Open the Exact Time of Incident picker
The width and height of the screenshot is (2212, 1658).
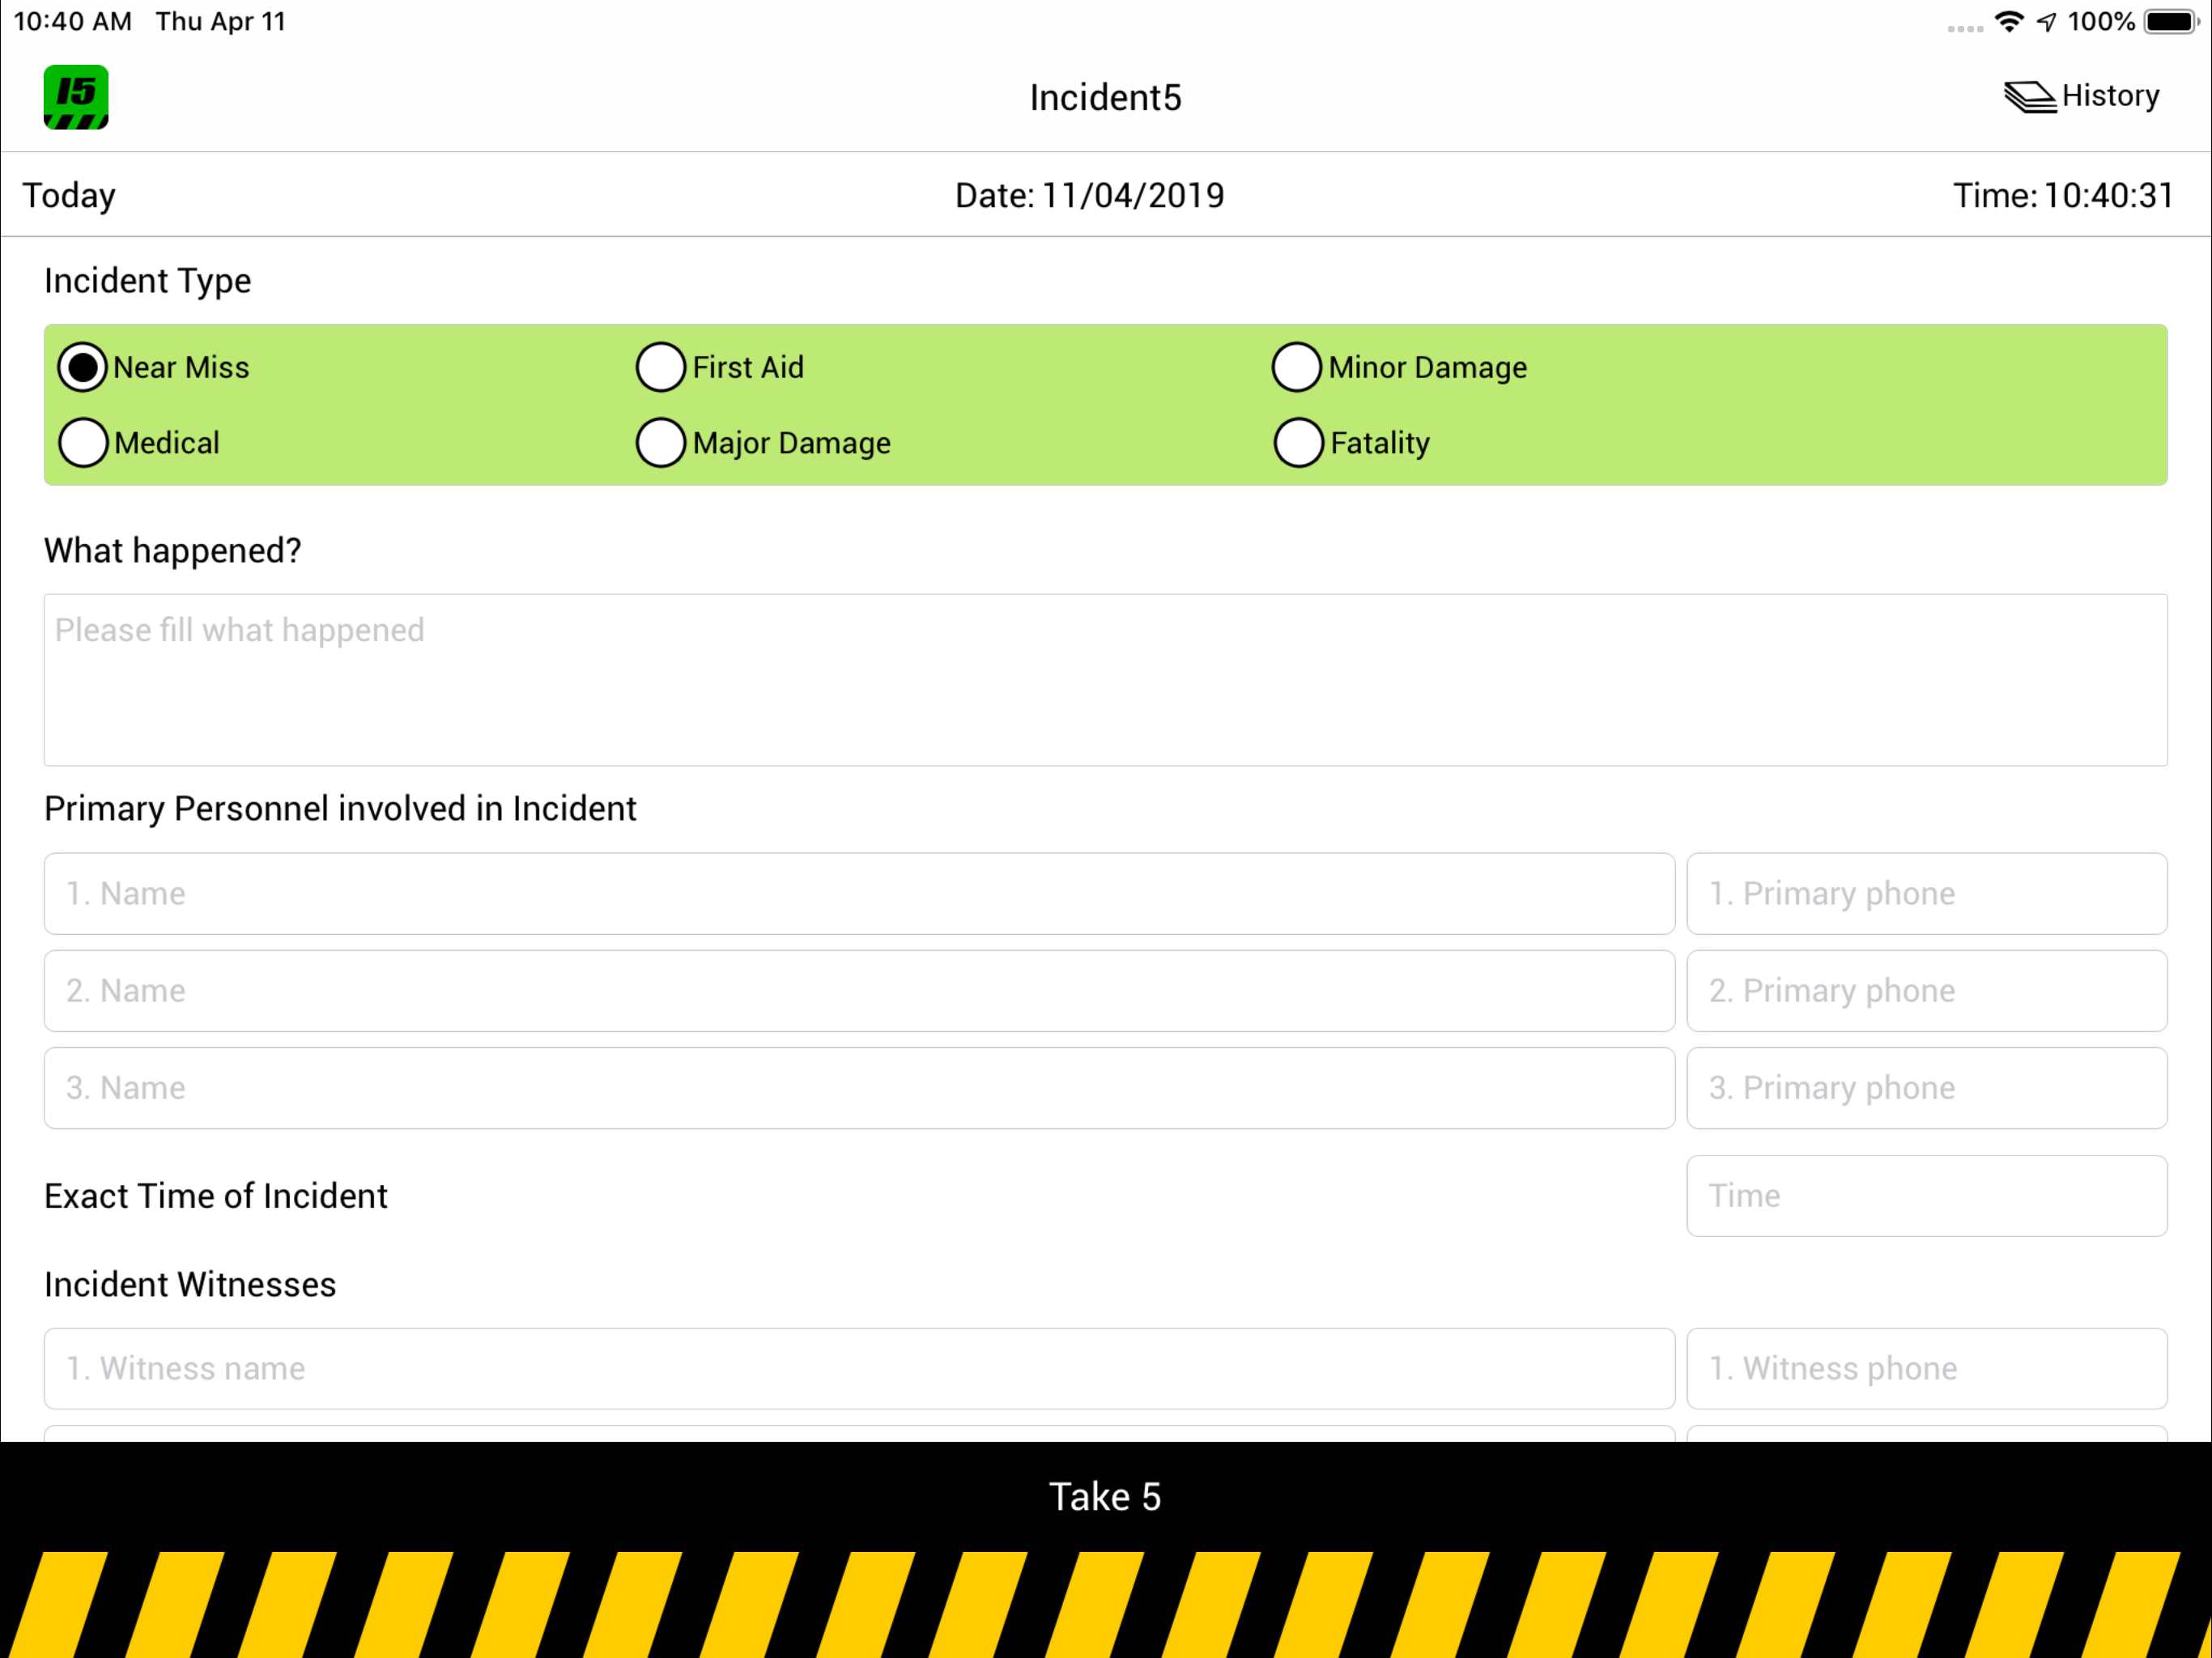pyautogui.click(x=1925, y=1196)
